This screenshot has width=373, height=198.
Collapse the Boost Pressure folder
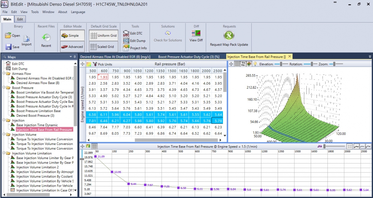coord(4,88)
